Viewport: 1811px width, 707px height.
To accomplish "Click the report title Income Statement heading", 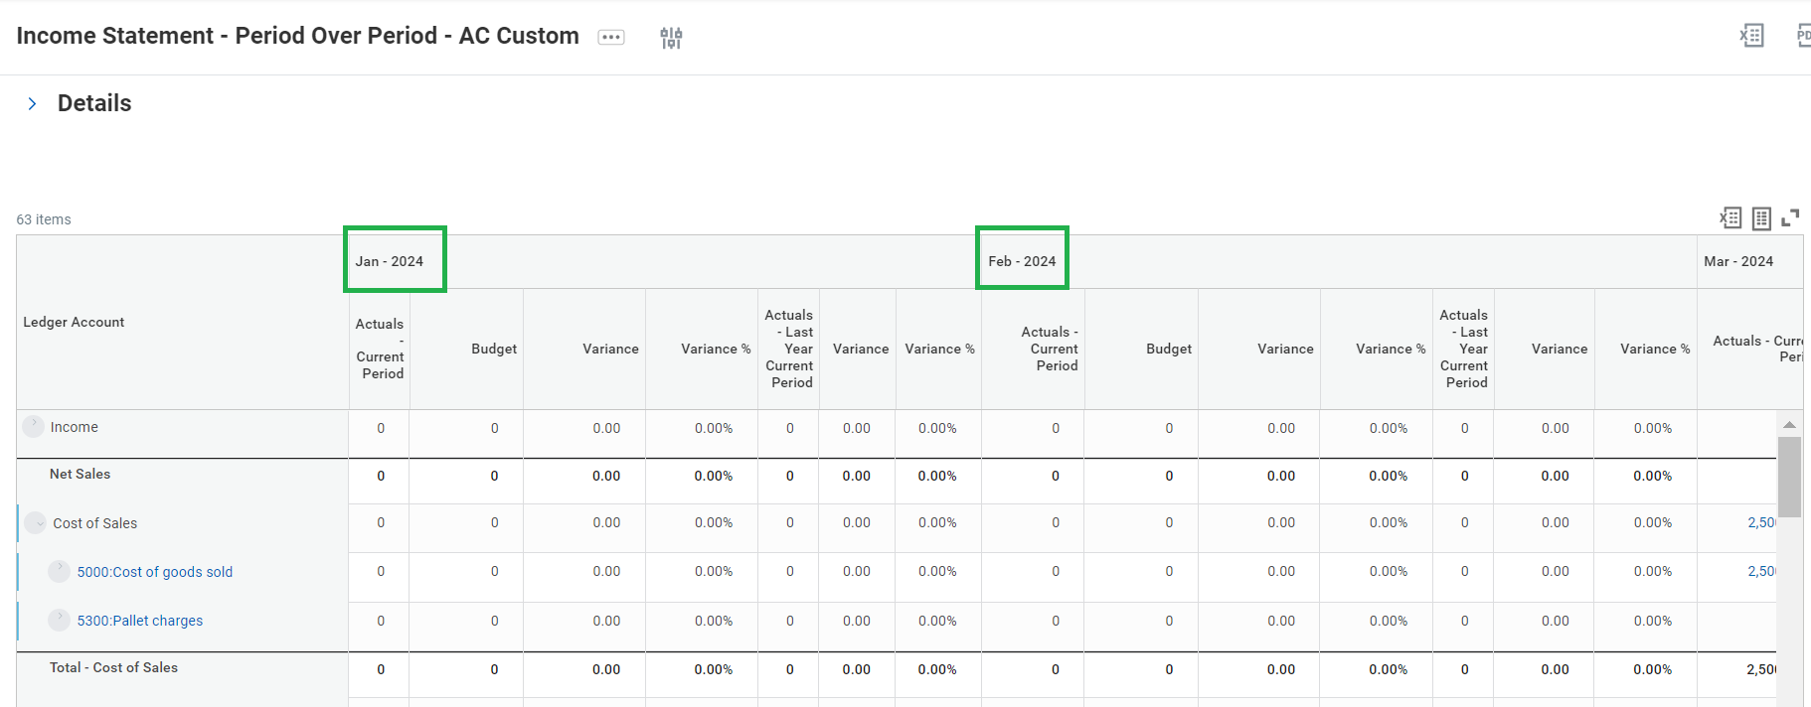I will tap(298, 36).
